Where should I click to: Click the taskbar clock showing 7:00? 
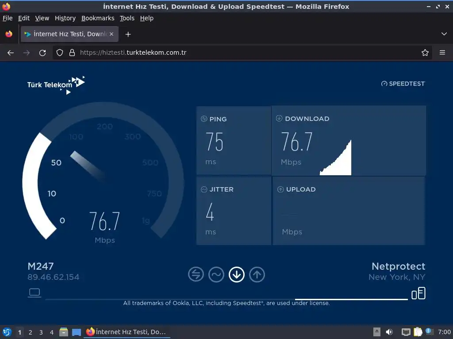(444, 332)
